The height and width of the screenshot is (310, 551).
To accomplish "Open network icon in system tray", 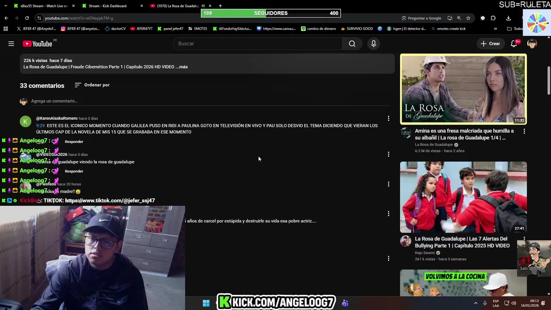I will point(507,304).
